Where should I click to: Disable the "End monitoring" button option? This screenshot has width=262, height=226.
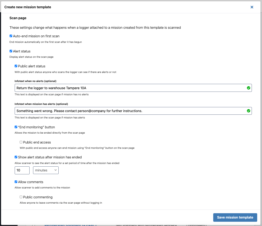pos(16,127)
